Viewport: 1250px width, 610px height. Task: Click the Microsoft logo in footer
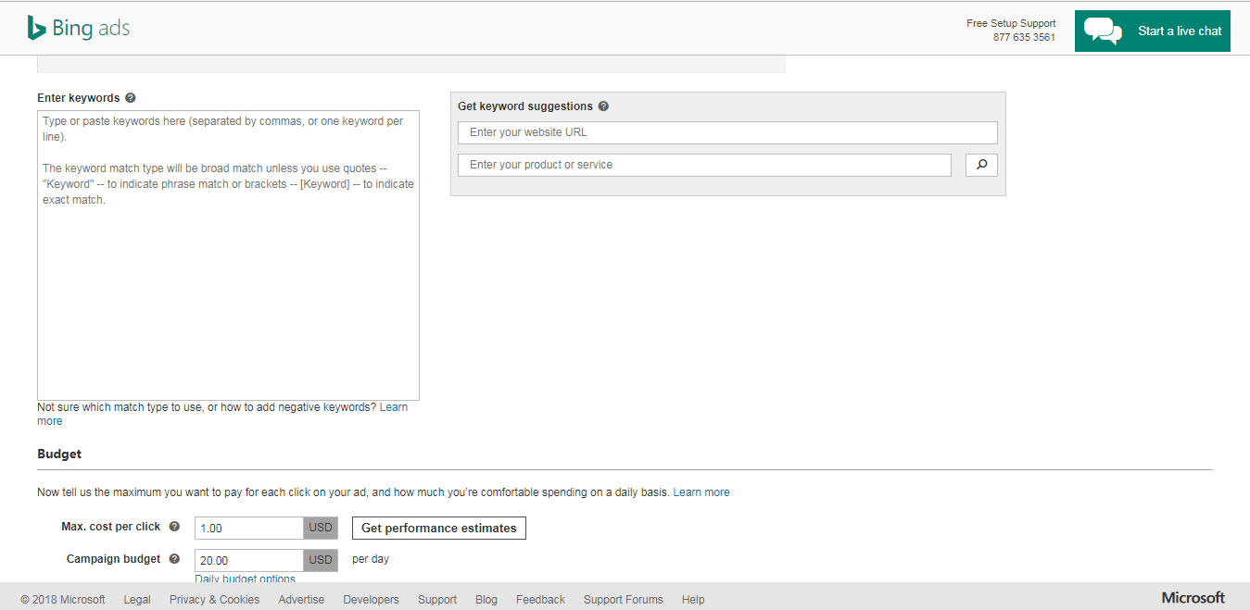point(1193,598)
